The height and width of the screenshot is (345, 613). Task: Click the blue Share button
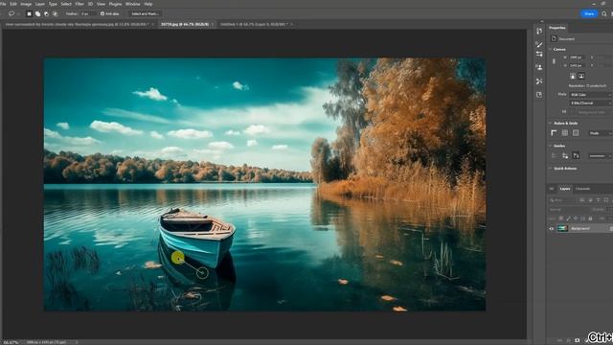(x=589, y=13)
